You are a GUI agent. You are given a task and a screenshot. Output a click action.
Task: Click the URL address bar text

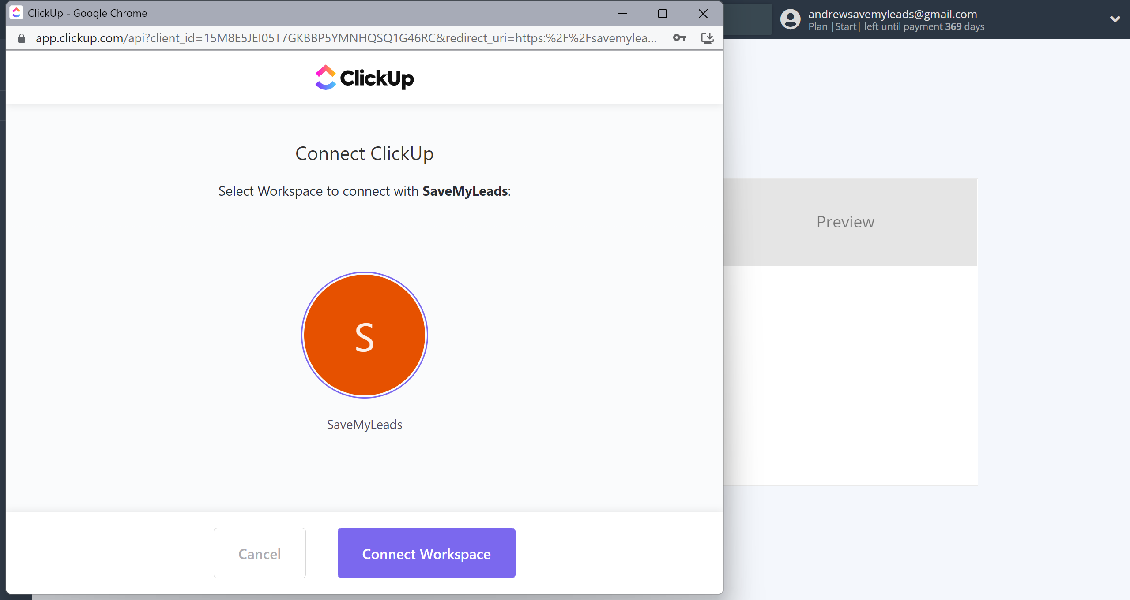(x=346, y=38)
